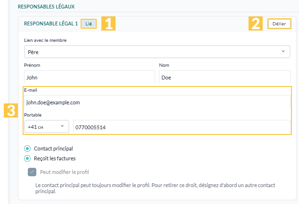Click the note about le contact principal
The width and height of the screenshot is (299, 204).
point(155,188)
